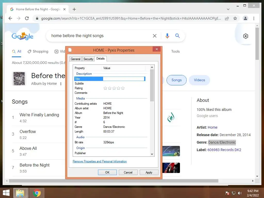Expand the Chrome tab search chevron
The height and width of the screenshot is (198, 264).
pos(228,9)
